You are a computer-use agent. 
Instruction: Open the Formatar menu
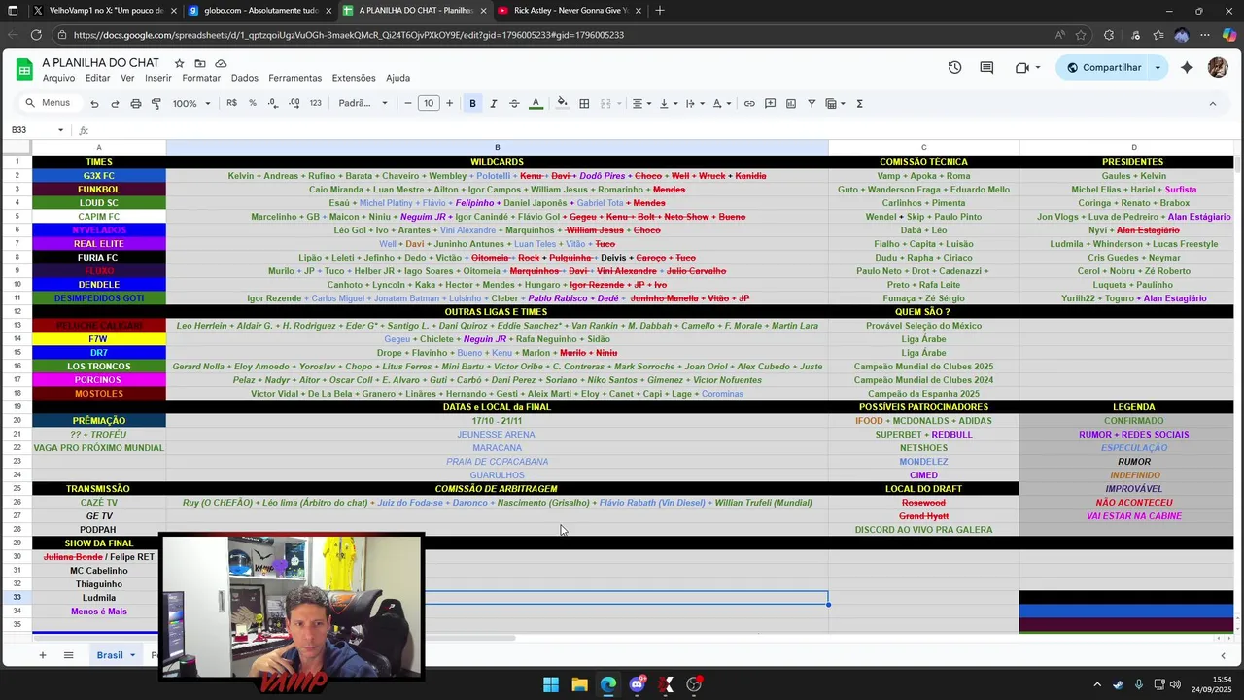[x=201, y=78]
